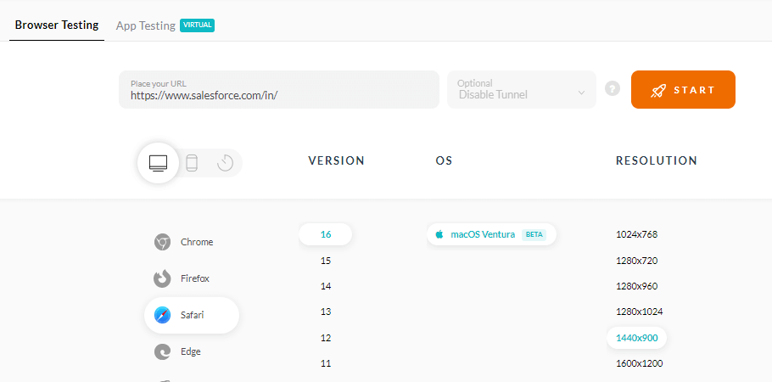Click the START button text
Image resolution: width=772 pixels, height=382 pixels.
(x=694, y=90)
